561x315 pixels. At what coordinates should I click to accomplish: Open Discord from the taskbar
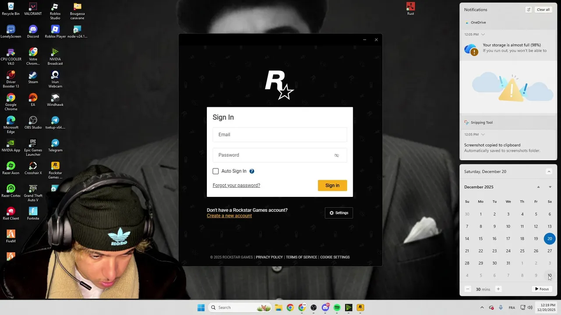[325, 308]
